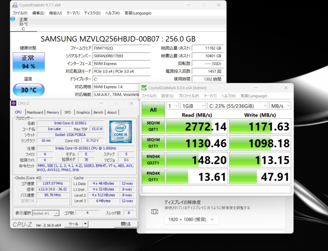Viewport: 328px width, 251px height.
Task: Click the standard value NVM Express 1.4
Action: tap(116, 87)
